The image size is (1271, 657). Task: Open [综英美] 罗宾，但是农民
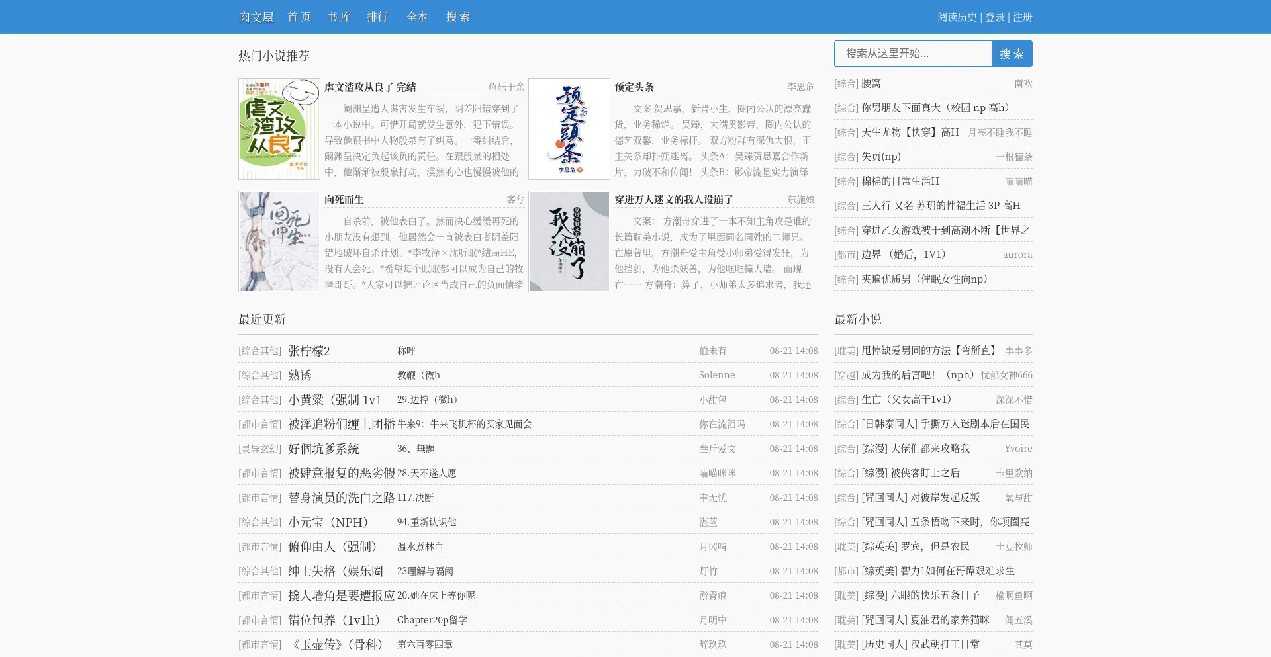916,547
